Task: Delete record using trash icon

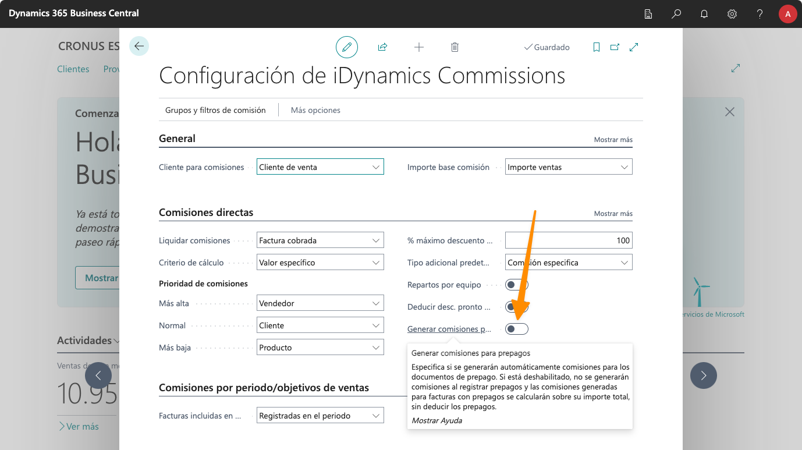Action: pos(455,47)
